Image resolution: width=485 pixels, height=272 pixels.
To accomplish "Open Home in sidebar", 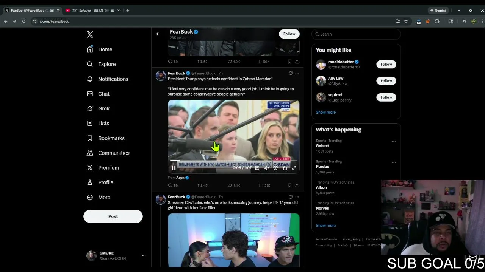I will (100, 49).
